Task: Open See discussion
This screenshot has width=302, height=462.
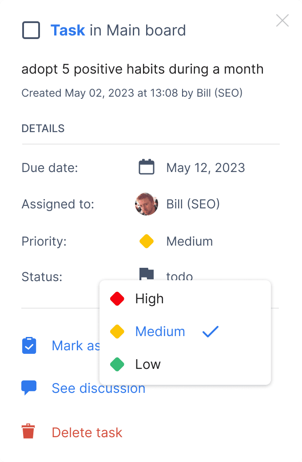Action: coord(99,388)
